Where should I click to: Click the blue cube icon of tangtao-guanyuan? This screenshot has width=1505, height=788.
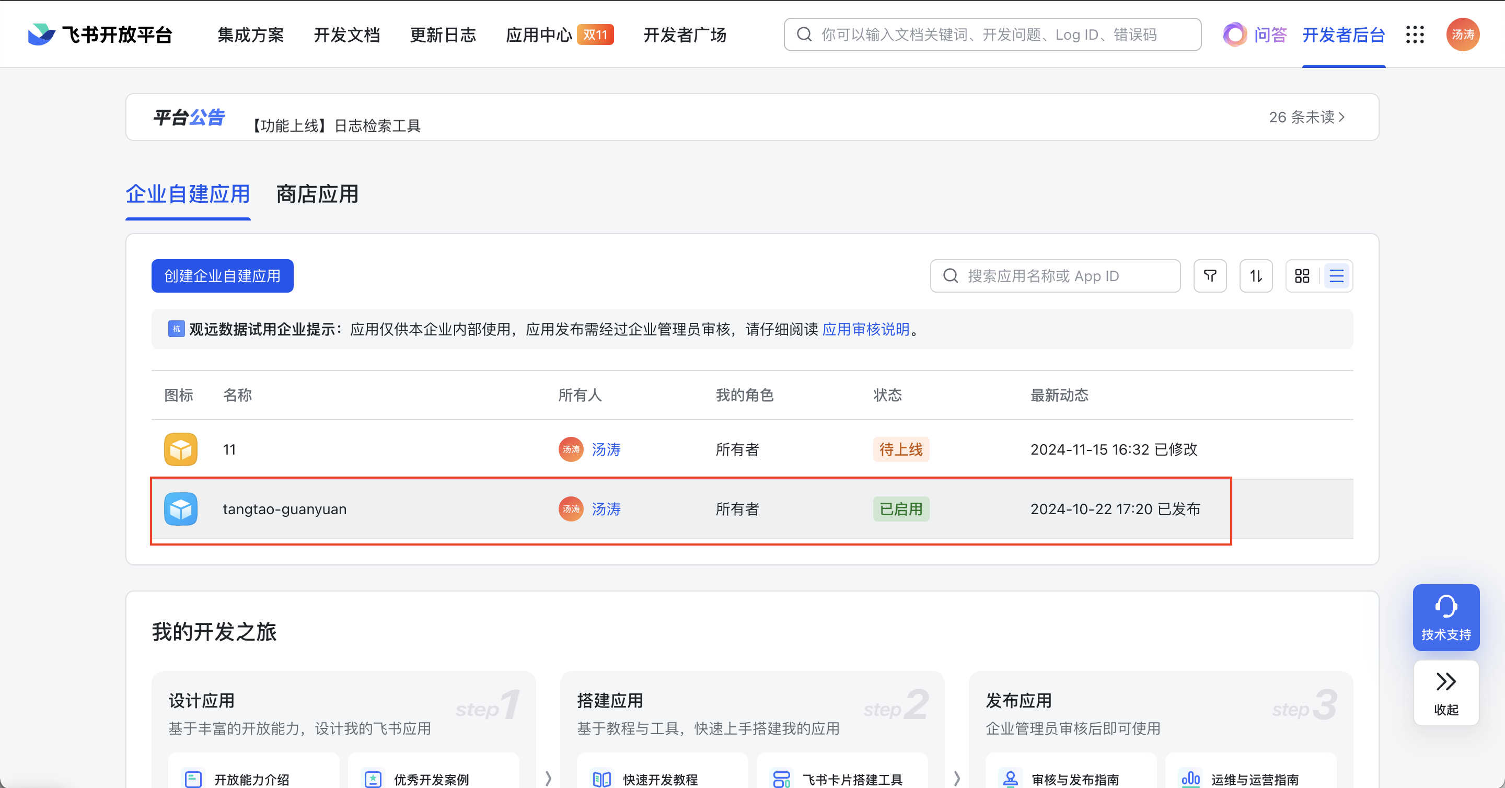pos(180,509)
